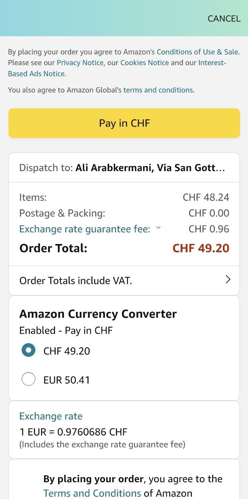Open the Conditions of Use & Sale link
Screen dimensions: 248x499
click(x=197, y=52)
